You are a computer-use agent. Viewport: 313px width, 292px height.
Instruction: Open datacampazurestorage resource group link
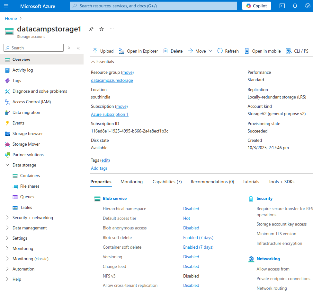(x=112, y=80)
